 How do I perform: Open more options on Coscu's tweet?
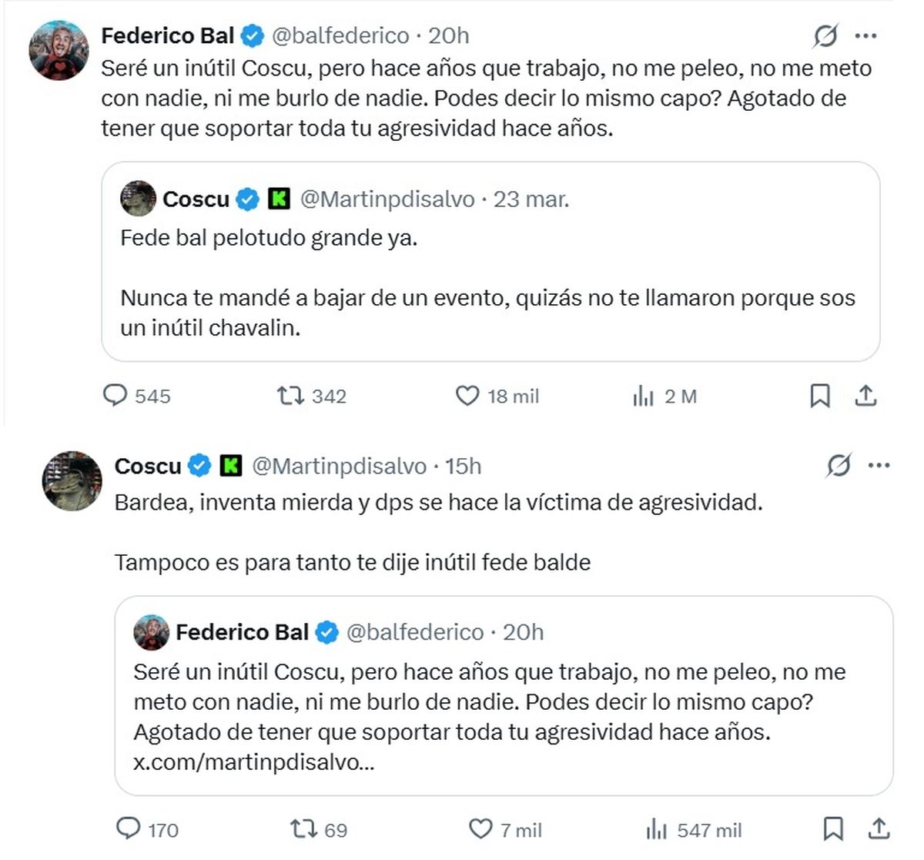point(879,465)
